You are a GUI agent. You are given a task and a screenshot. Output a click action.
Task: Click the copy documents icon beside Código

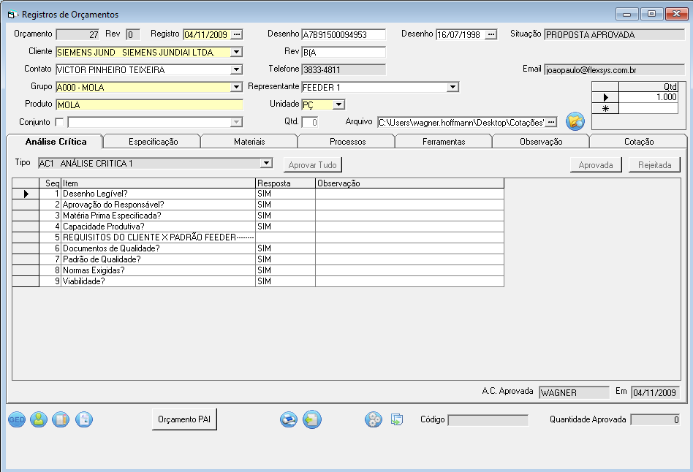[x=397, y=419]
